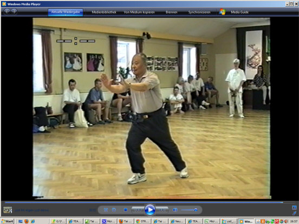Stop the video with the Stop button

(x=126, y=210)
